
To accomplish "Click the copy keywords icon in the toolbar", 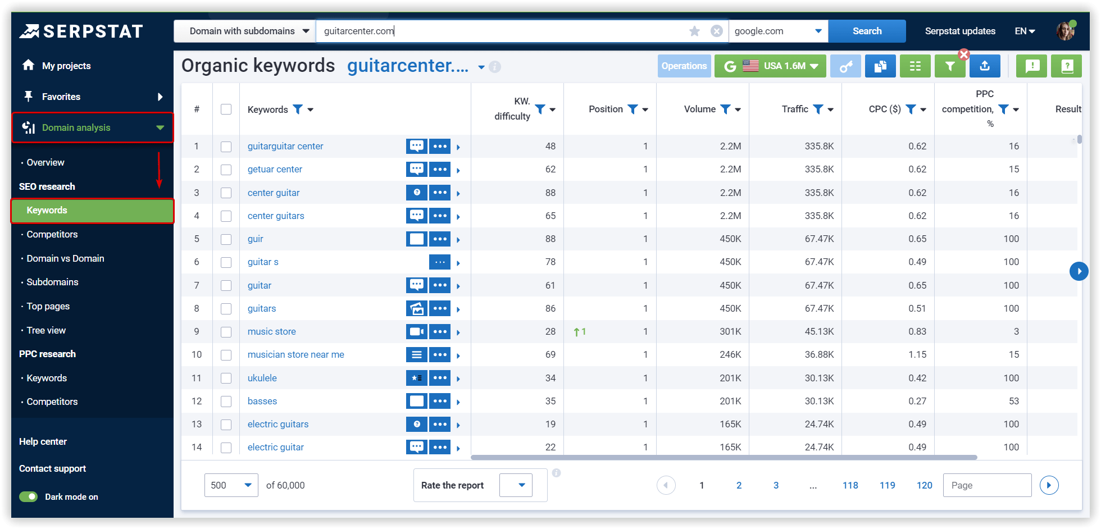I will (x=880, y=66).
